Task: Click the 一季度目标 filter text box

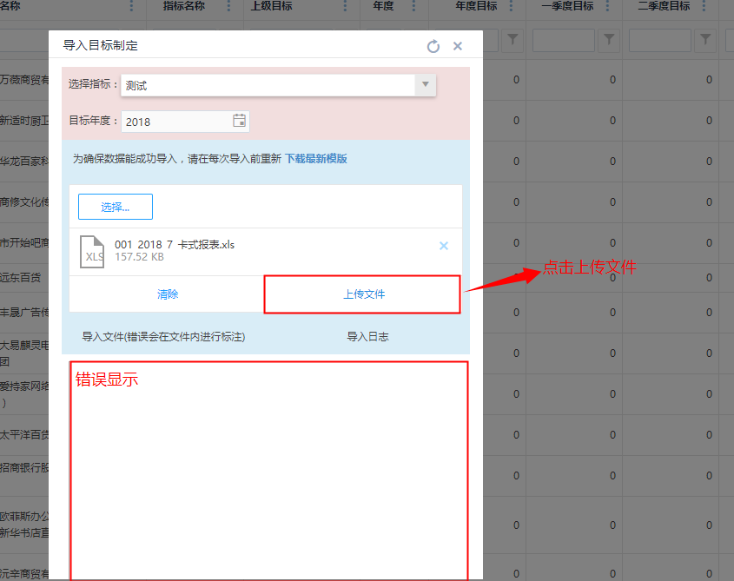Action: (x=563, y=40)
